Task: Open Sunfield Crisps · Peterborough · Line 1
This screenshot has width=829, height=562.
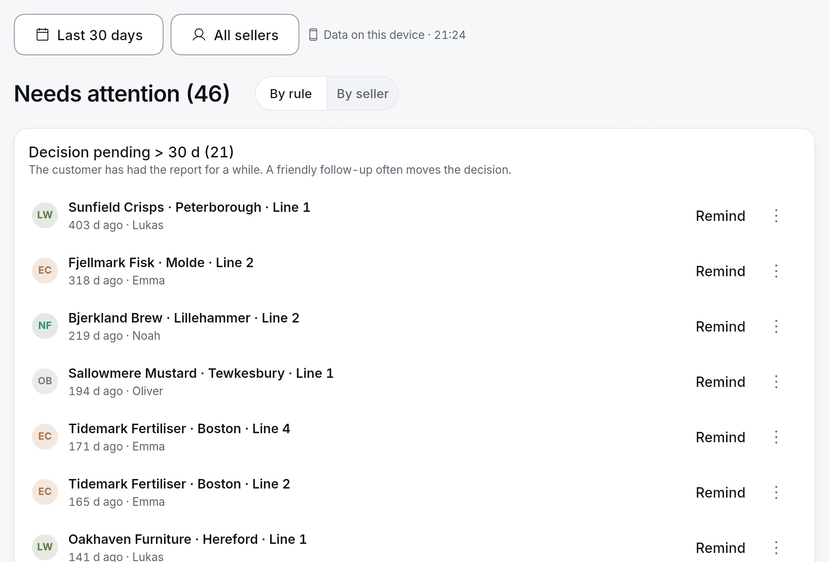Action: click(189, 207)
